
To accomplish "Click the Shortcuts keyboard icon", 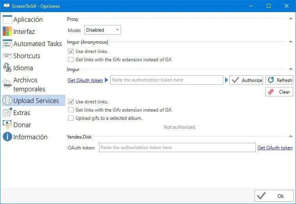I will point(7,56).
